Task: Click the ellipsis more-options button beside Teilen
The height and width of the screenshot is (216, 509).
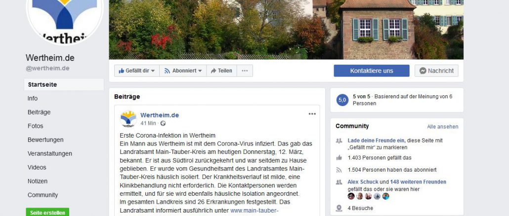Action: [x=245, y=71]
